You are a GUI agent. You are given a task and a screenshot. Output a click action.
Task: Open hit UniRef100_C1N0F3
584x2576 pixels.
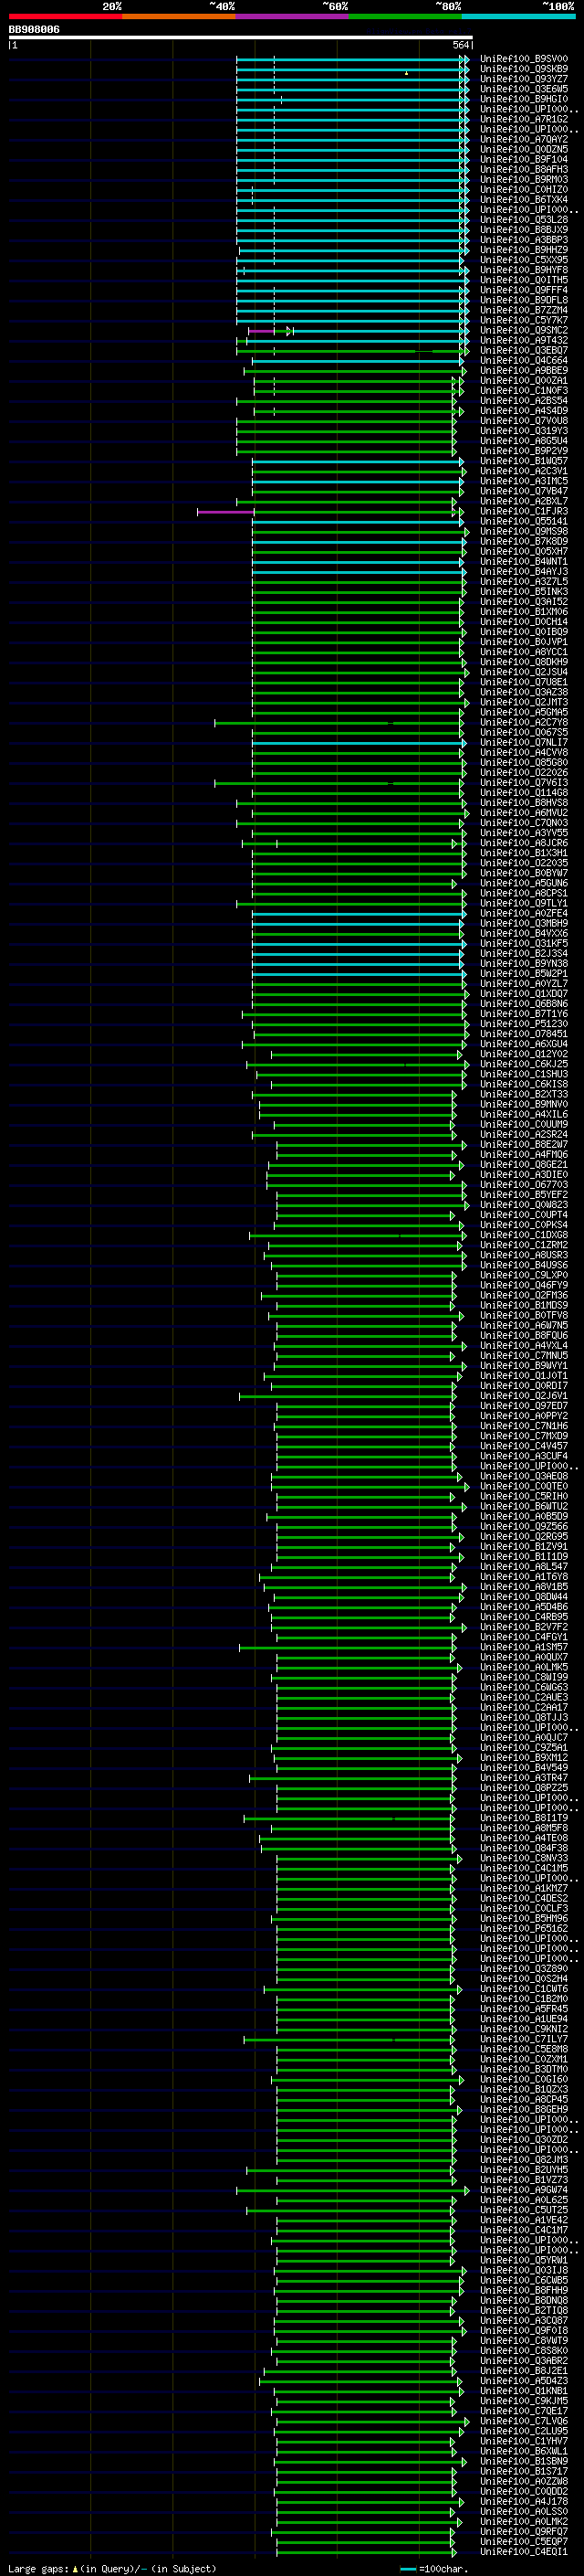click(523, 391)
